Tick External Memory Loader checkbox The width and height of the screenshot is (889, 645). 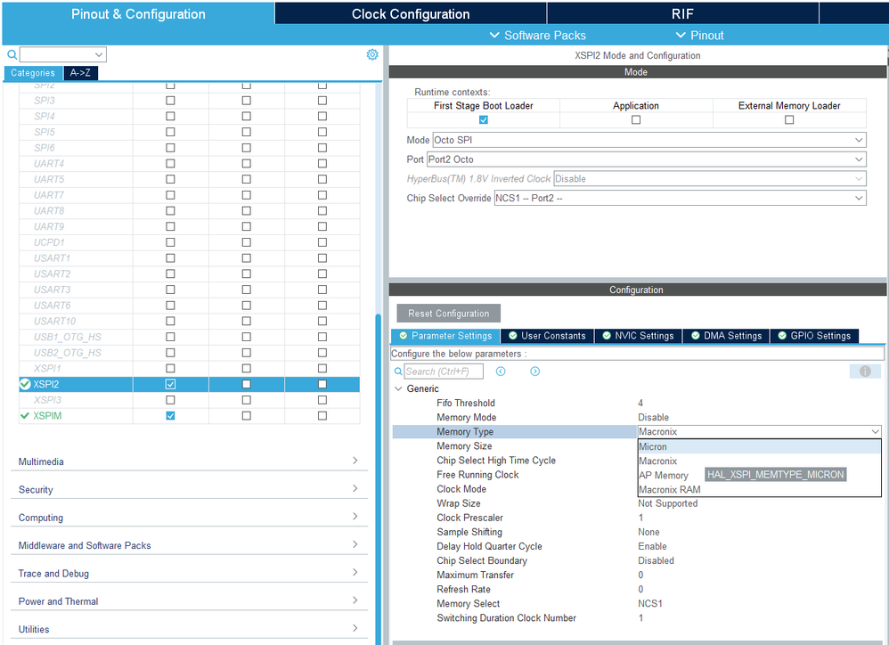pyautogui.click(x=788, y=119)
